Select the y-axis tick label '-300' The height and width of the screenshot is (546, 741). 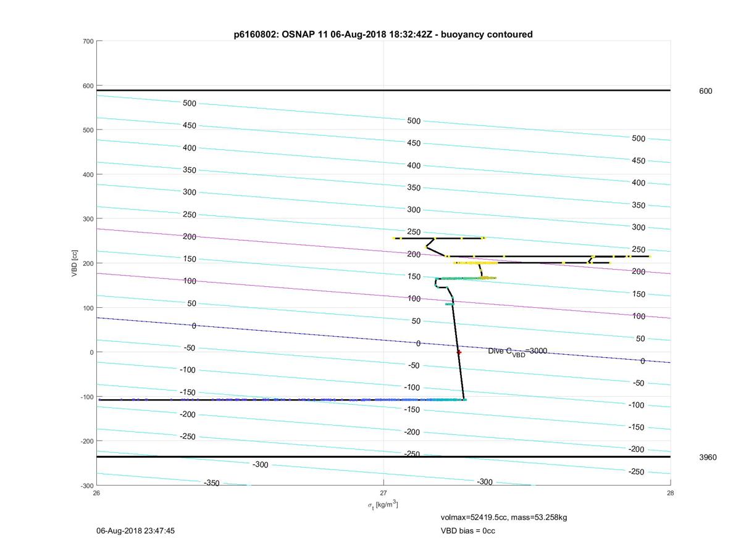87,486
